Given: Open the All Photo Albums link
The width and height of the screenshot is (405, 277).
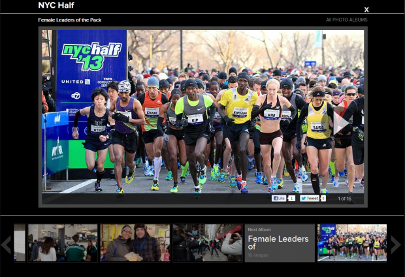Looking at the screenshot, I should point(346,20).
